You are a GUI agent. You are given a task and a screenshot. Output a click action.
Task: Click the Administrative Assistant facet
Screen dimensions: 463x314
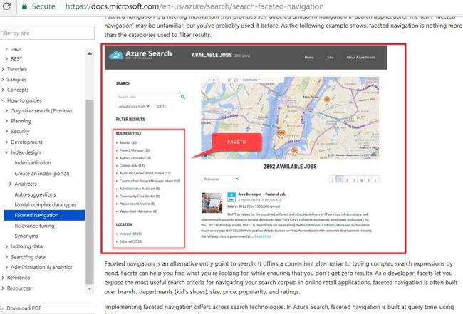point(140,188)
